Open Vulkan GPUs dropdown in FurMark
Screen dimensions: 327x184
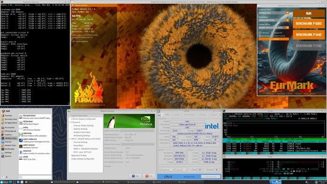[x=274, y=28]
